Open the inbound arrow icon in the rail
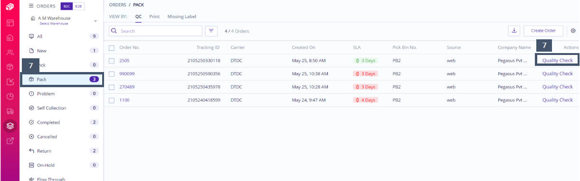 (x=10, y=81)
